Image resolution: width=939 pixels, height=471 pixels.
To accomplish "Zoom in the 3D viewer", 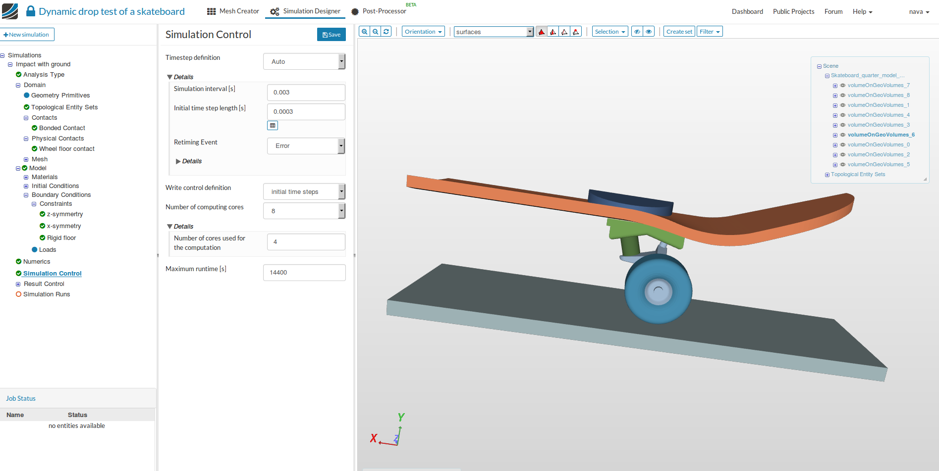I will click(365, 32).
